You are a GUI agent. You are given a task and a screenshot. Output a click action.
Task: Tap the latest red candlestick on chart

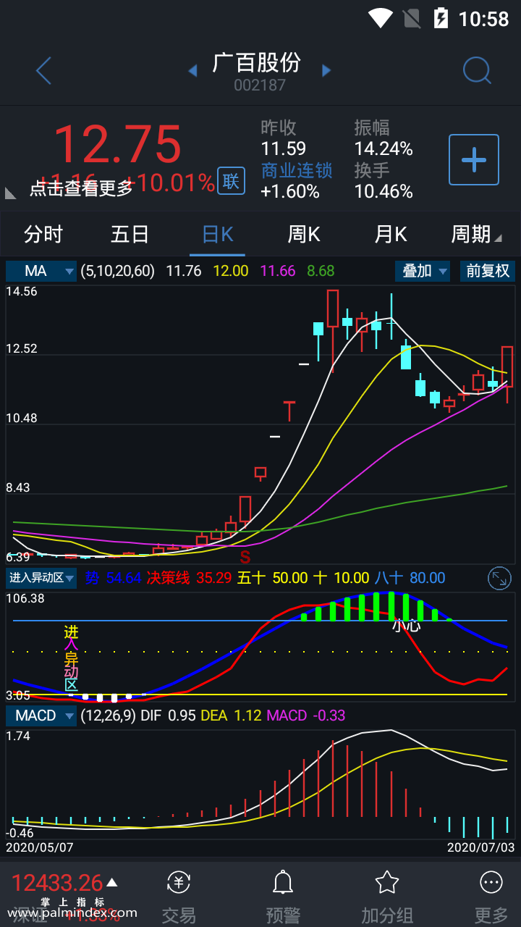pos(507,367)
